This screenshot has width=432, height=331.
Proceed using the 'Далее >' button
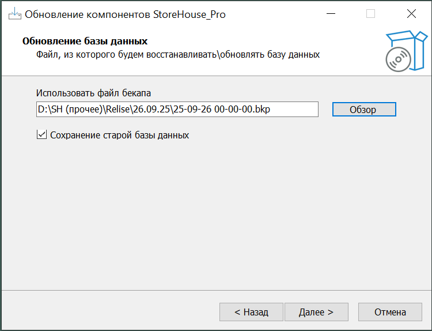tap(316, 312)
